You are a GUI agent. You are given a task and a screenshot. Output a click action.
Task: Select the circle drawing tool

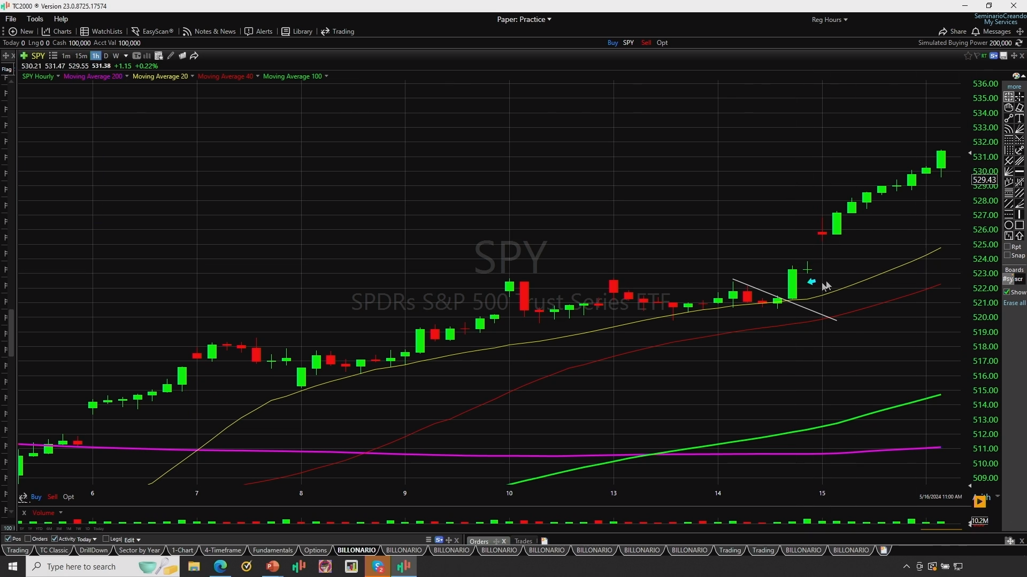(1008, 225)
